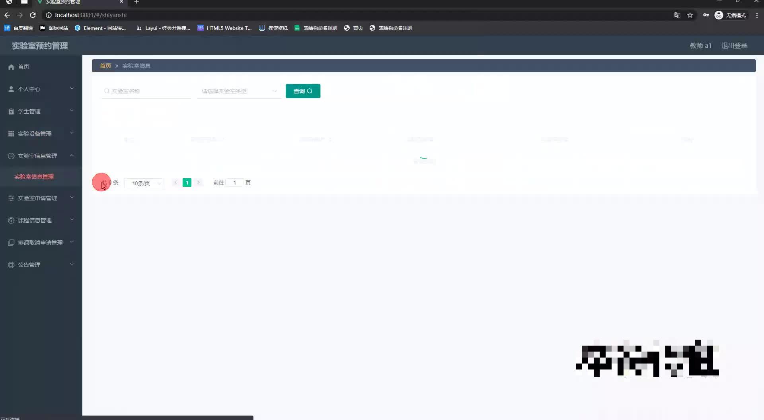Click the 公告管理 announcement icon
The height and width of the screenshot is (420, 764).
point(11,264)
